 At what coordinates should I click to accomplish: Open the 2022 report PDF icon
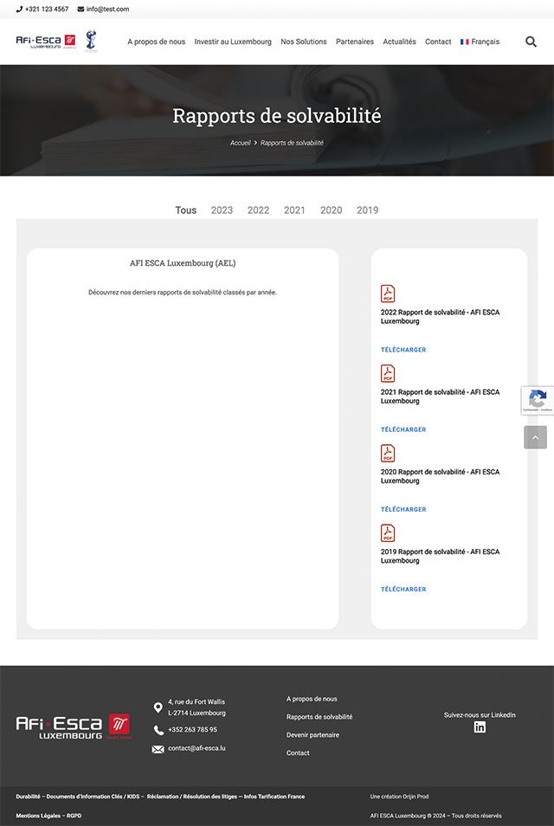388,294
